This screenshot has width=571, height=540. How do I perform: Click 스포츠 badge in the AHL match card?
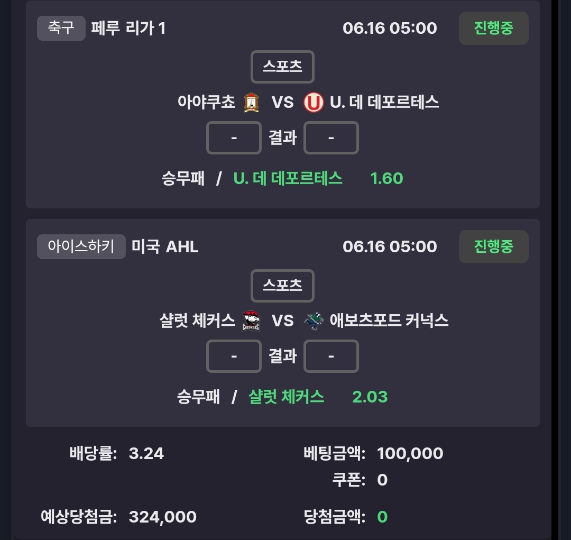(282, 286)
